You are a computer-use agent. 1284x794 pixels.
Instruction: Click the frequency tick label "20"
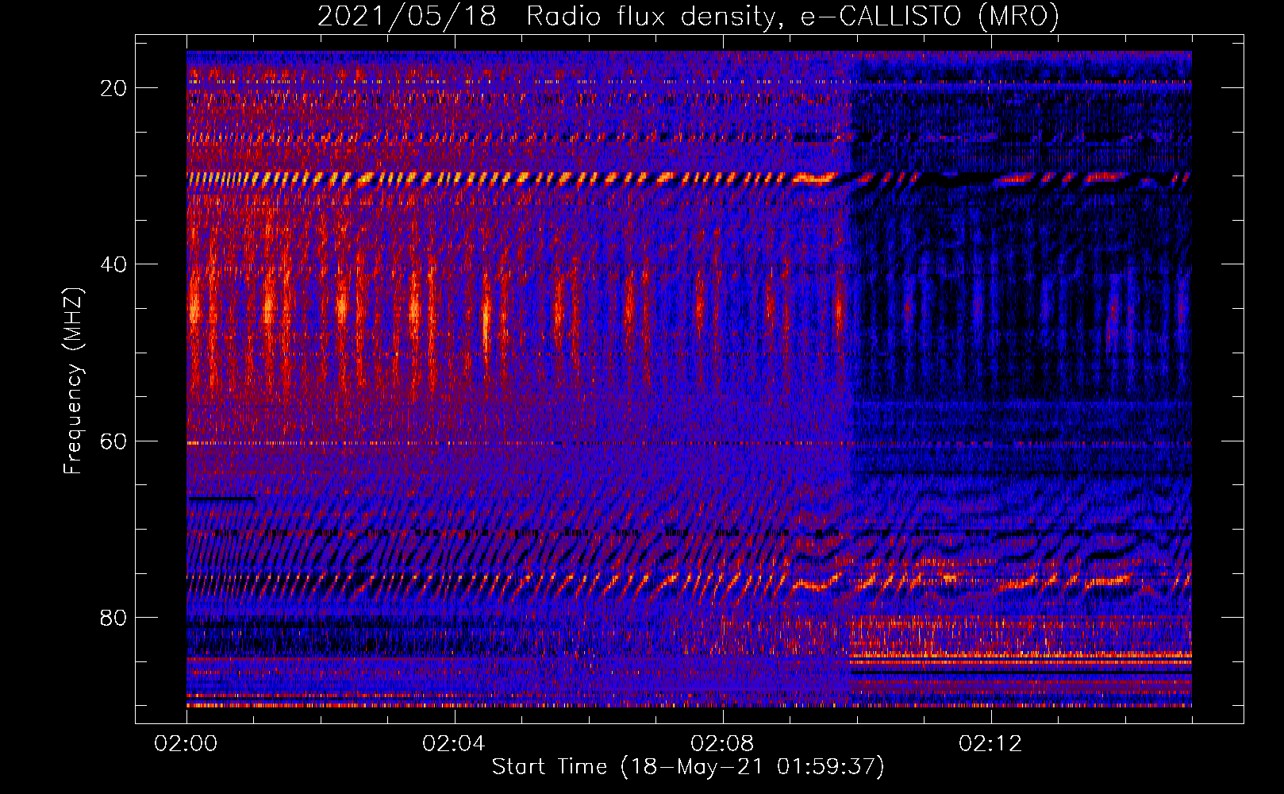[113, 88]
